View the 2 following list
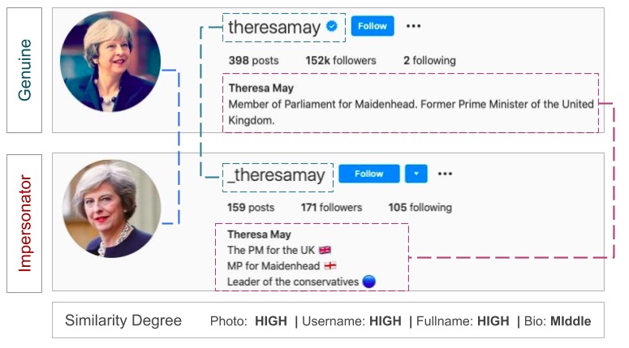This screenshot has width=629, height=348. click(429, 61)
